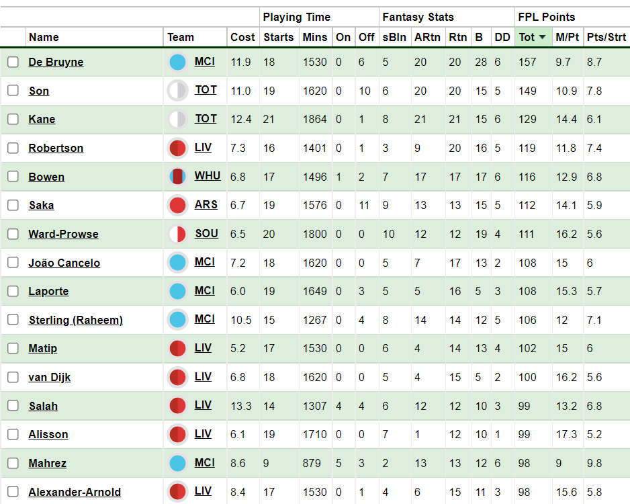Toggle the Tot column sort arrow
630x504 pixels.
(x=542, y=38)
